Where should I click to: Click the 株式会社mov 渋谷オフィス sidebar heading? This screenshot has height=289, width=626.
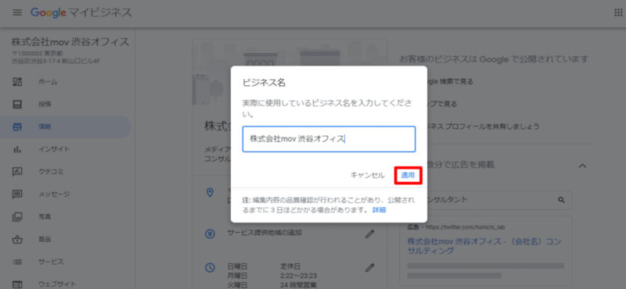[70, 42]
